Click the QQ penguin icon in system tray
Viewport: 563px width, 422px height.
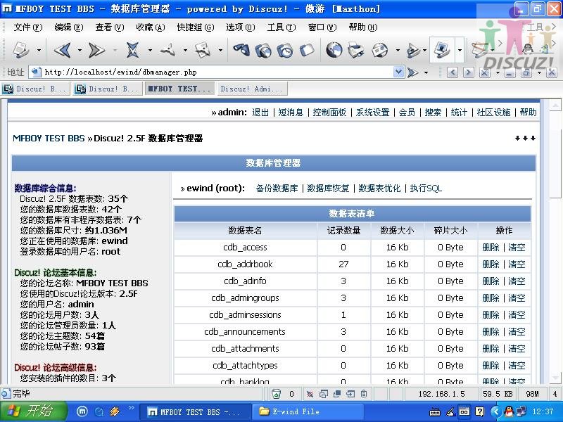click(509, 411)
